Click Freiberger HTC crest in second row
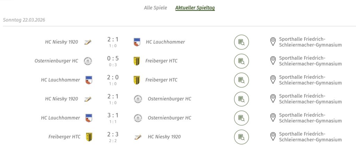 click(137, 61)
